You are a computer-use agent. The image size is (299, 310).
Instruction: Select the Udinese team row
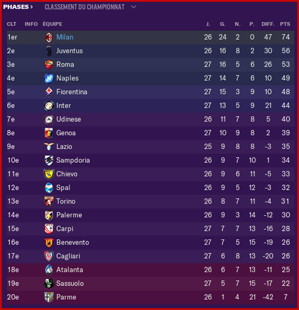[x=151, y=119]
